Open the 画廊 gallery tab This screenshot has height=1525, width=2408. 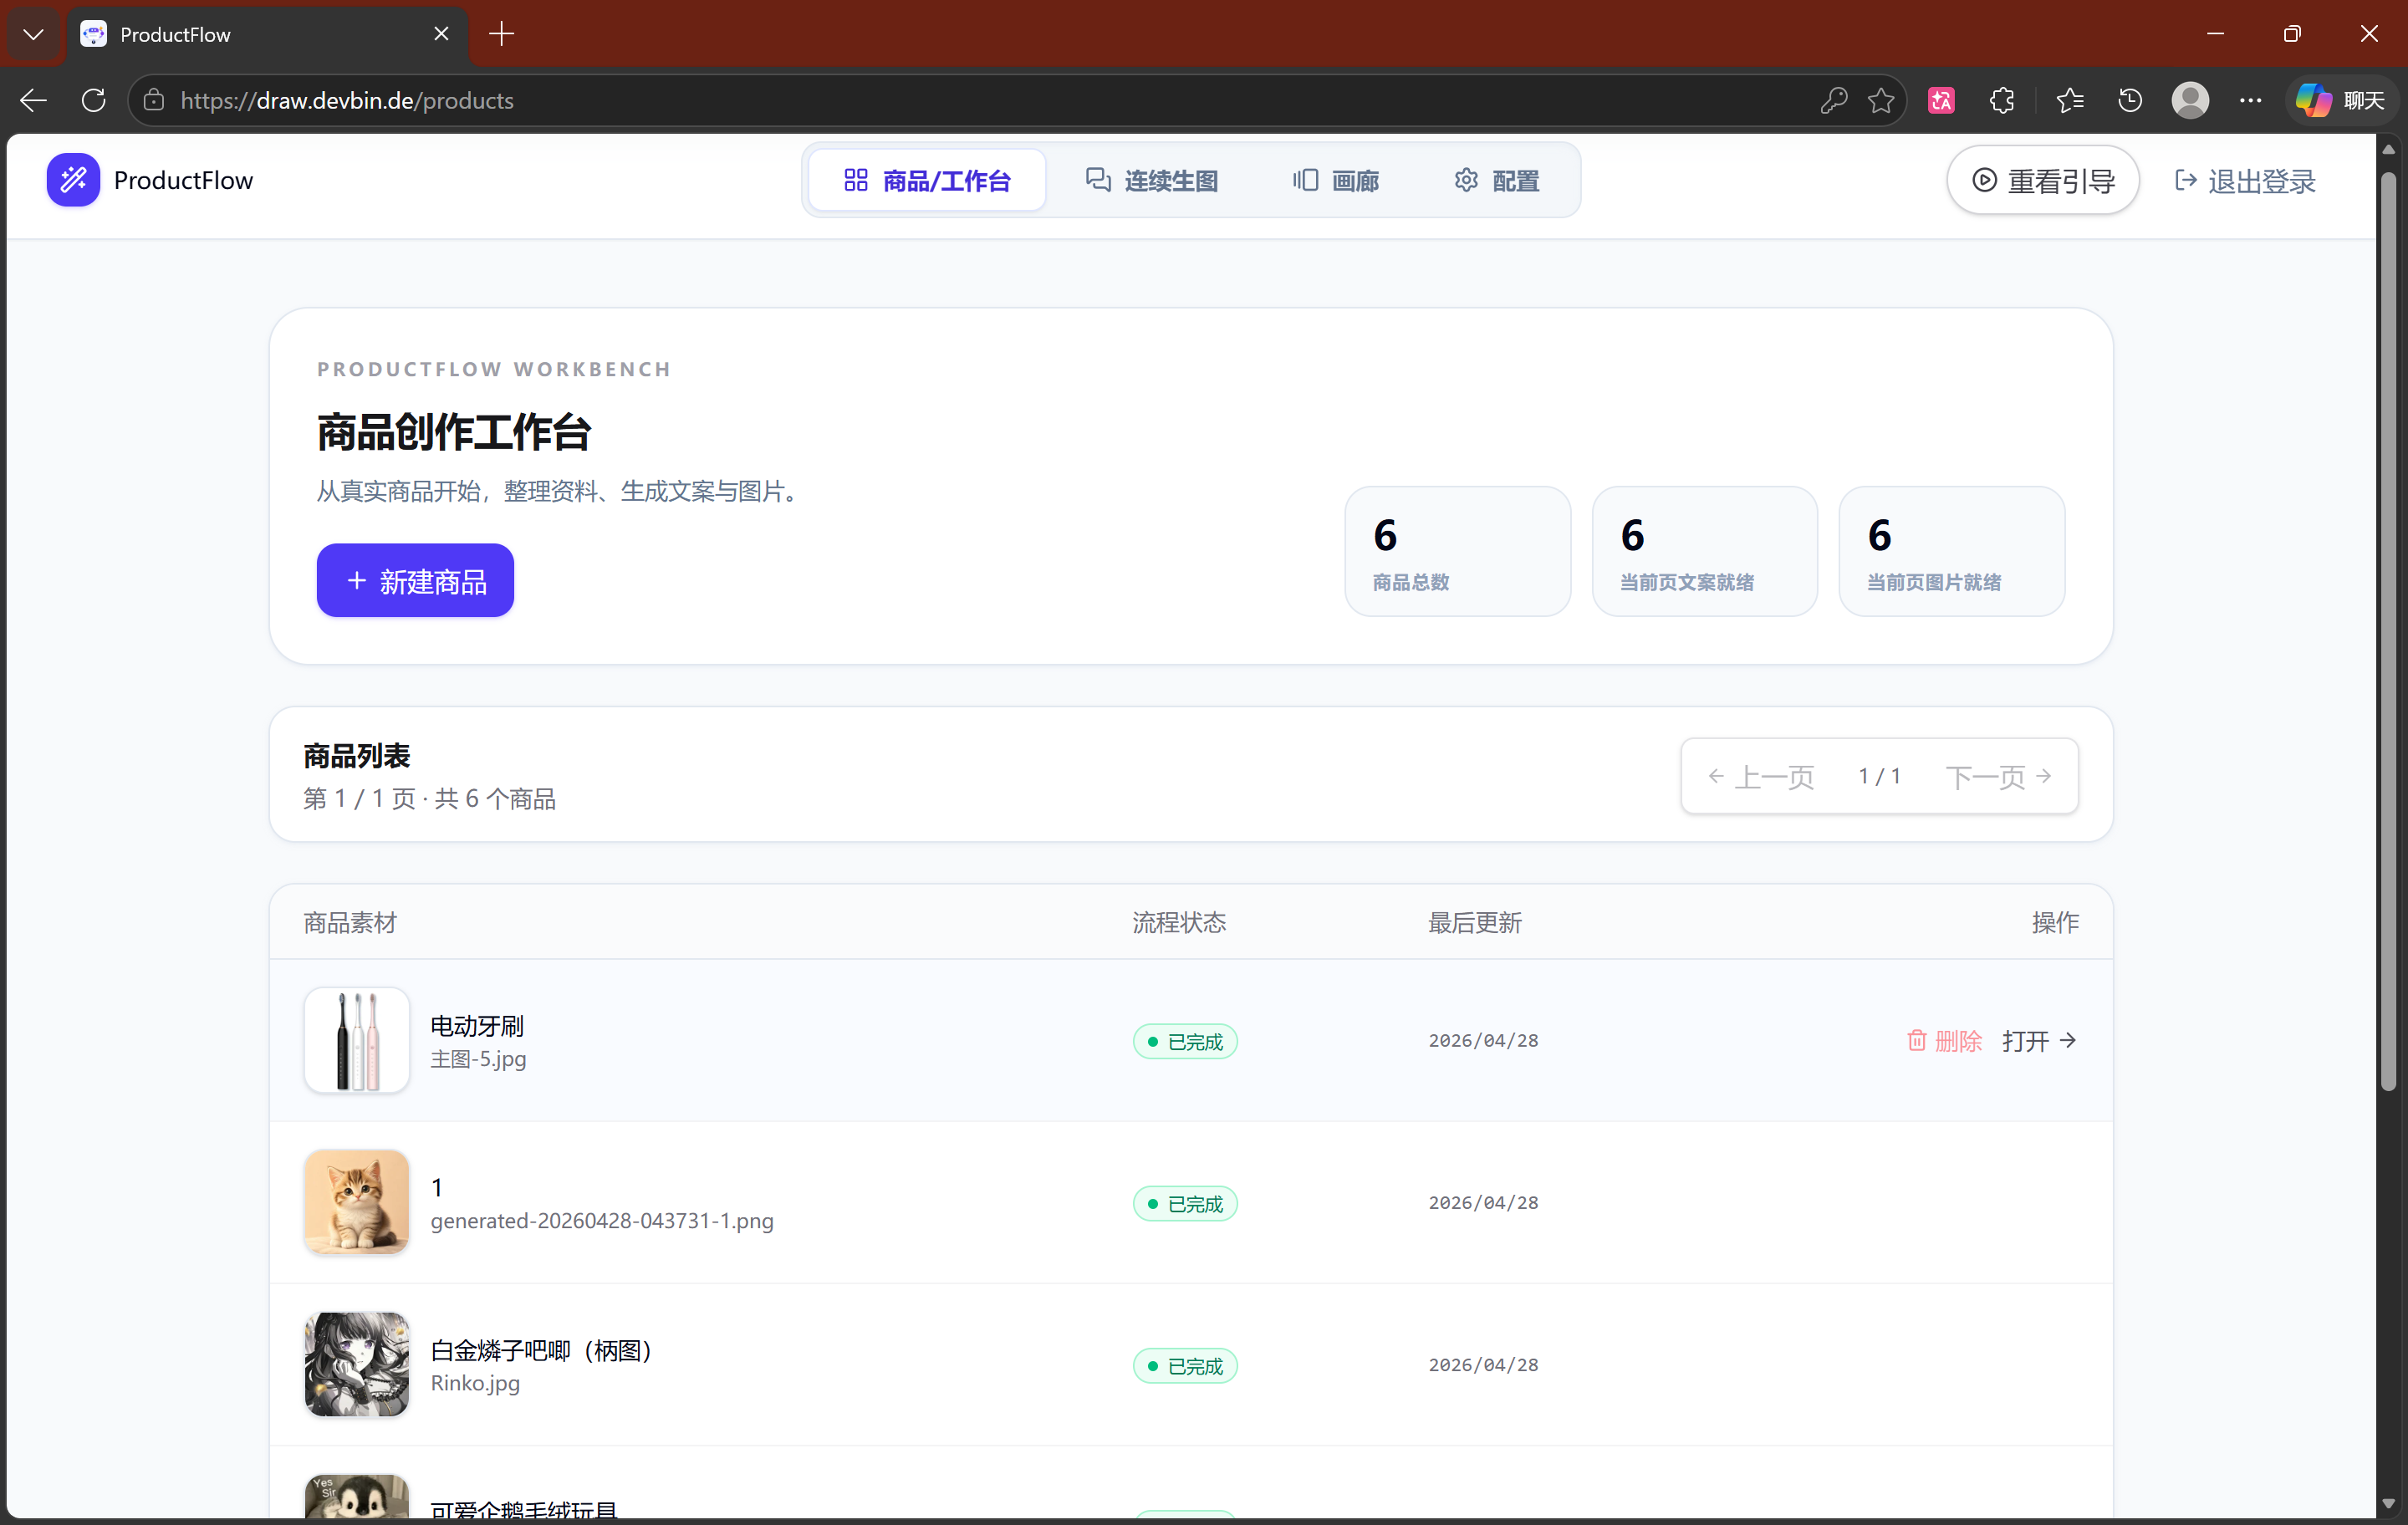(1336, 181)
